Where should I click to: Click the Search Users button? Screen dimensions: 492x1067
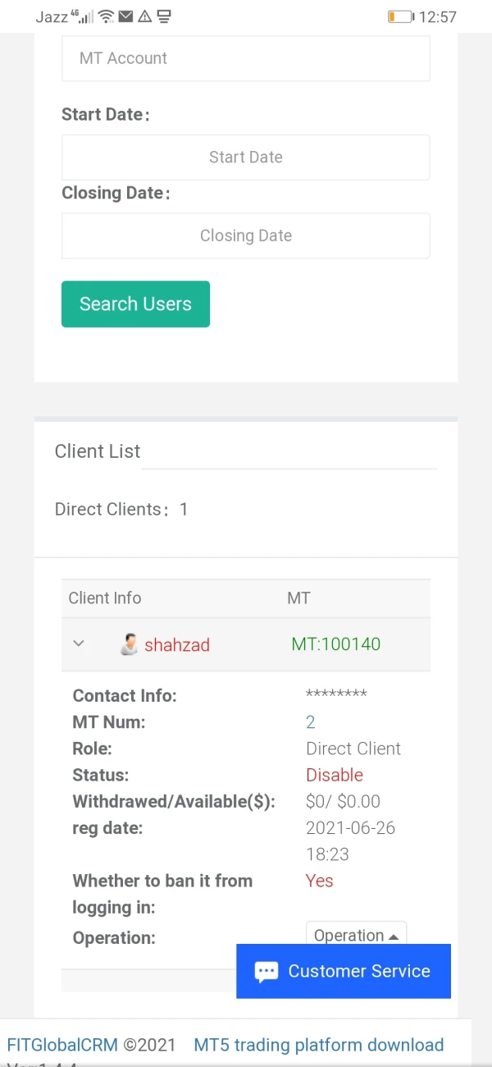pos(135,304)
